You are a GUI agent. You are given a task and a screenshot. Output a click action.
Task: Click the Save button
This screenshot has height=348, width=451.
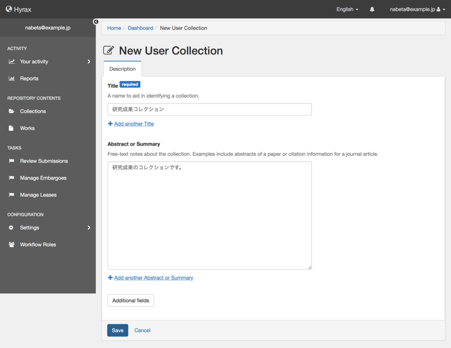(118, 330)
